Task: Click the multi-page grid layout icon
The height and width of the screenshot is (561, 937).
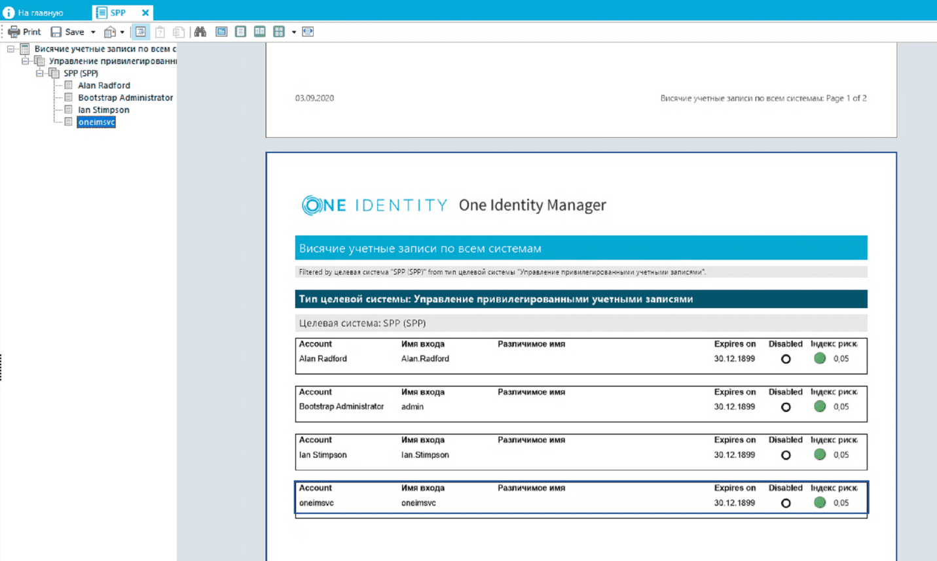Action: point(279,32)
